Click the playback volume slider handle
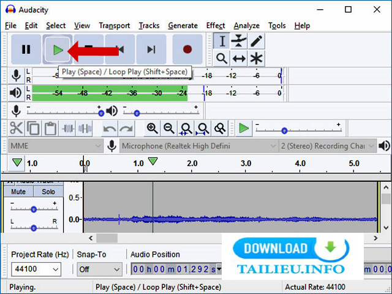Viewport: 392px width, 294px height. 137,113
